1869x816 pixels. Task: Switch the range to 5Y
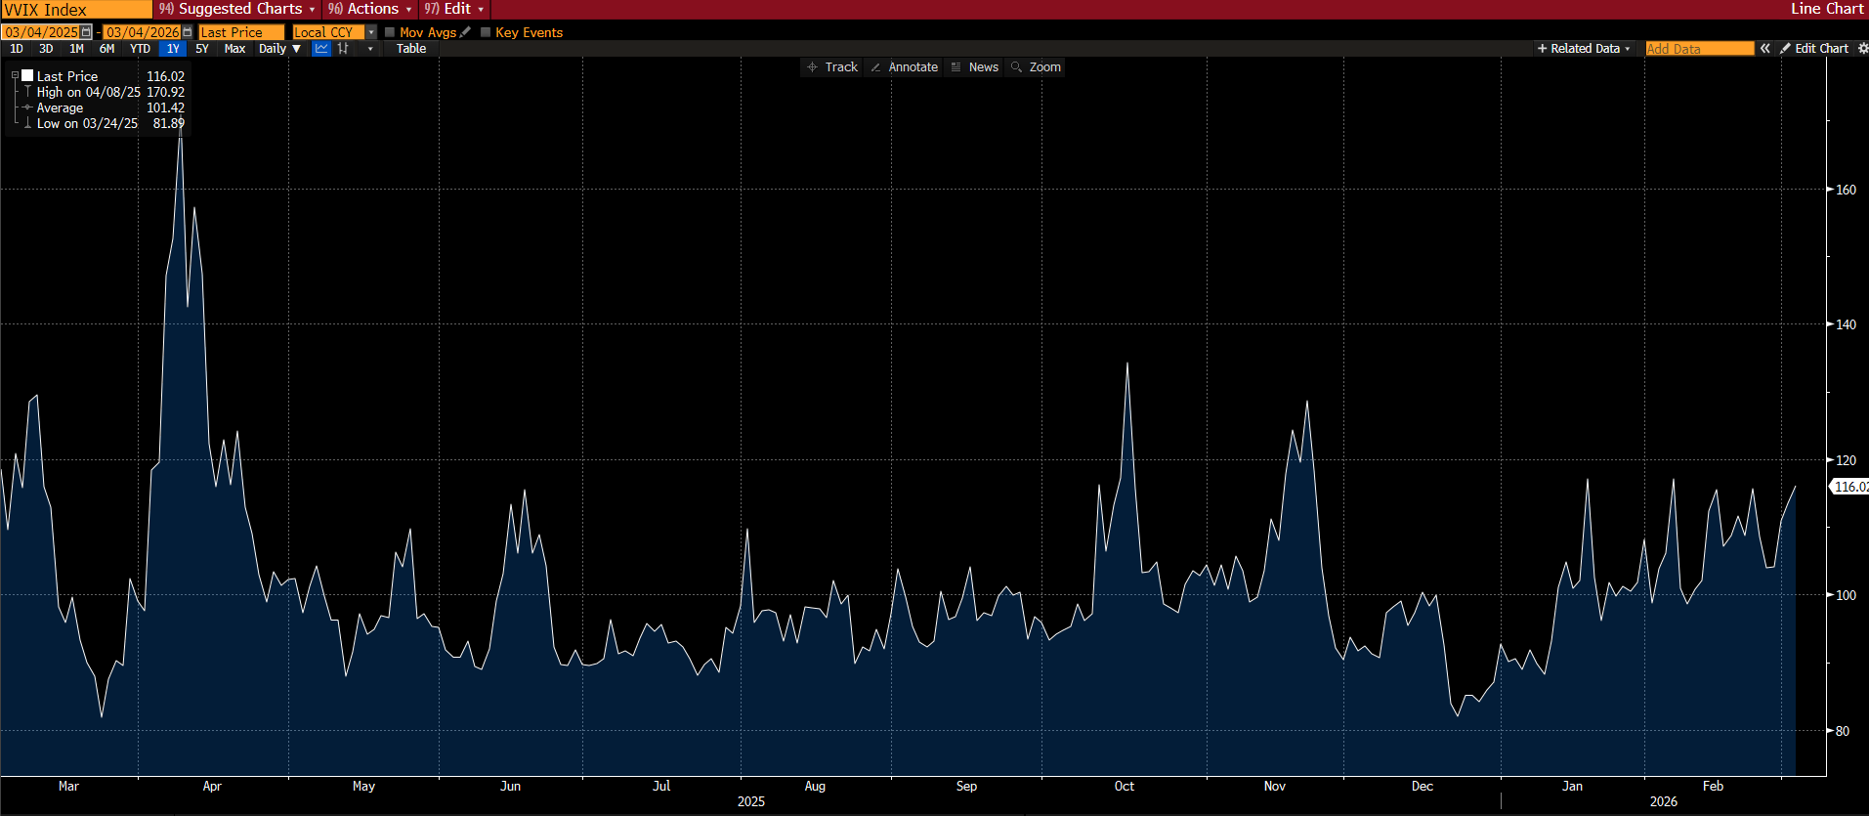pyautogui.click(x=202, y=48)
